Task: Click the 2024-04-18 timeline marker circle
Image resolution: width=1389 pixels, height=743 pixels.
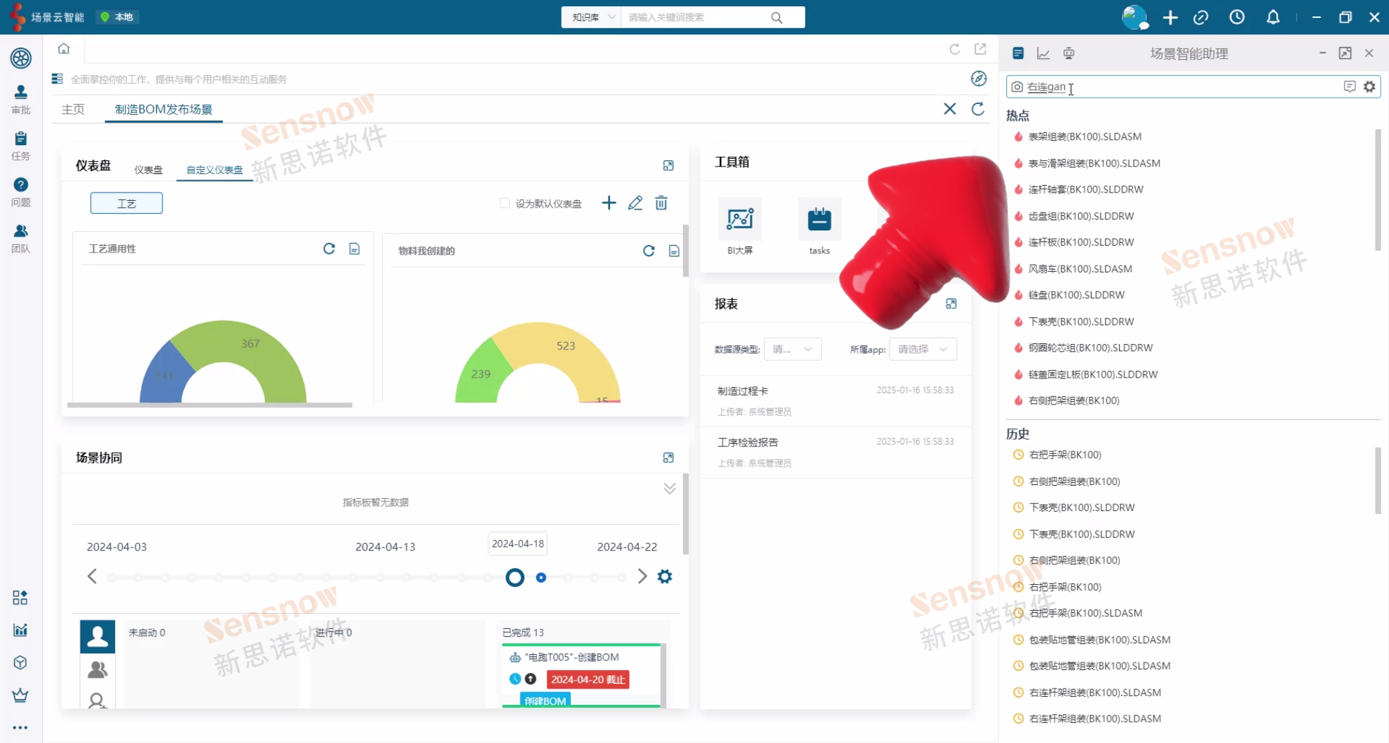Action: [x=515, y=577]
